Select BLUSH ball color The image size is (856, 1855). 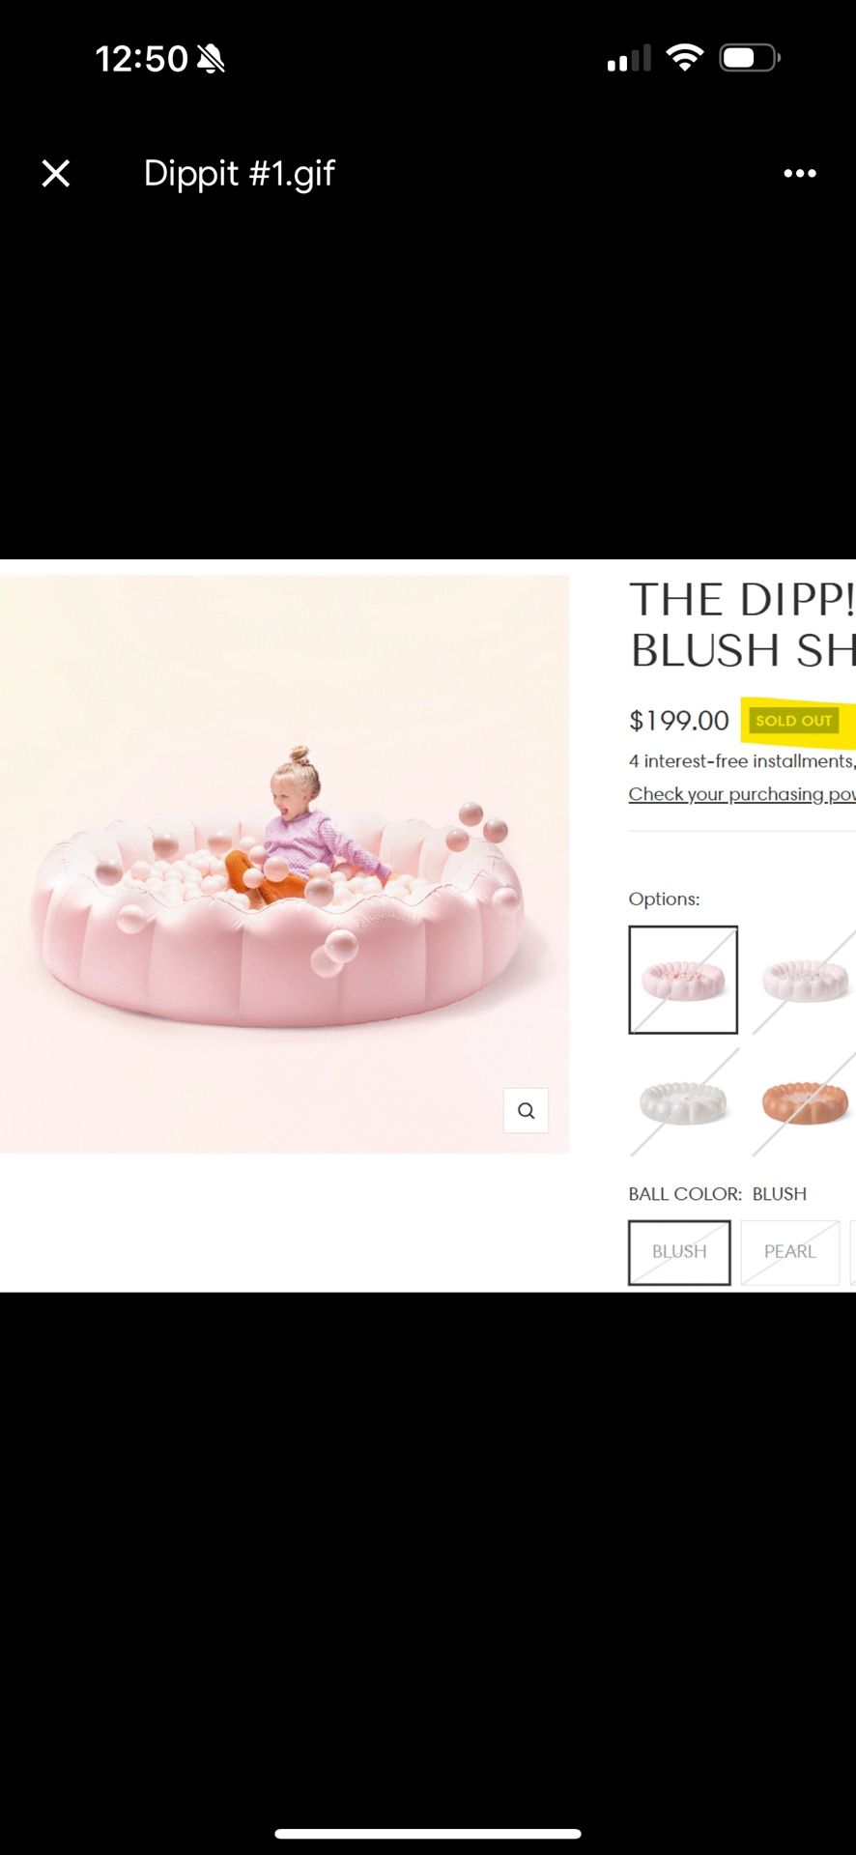(679, 1252)
